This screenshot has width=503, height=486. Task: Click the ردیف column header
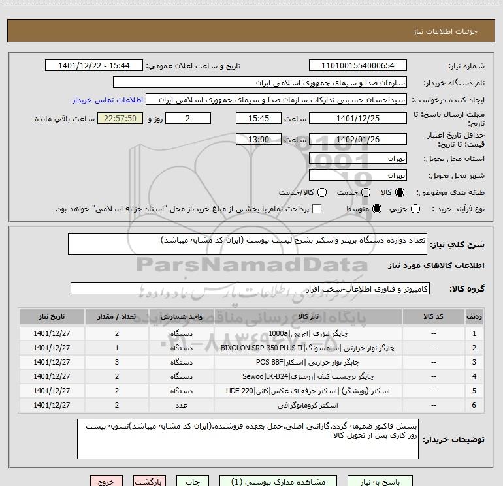pos(474,316)
